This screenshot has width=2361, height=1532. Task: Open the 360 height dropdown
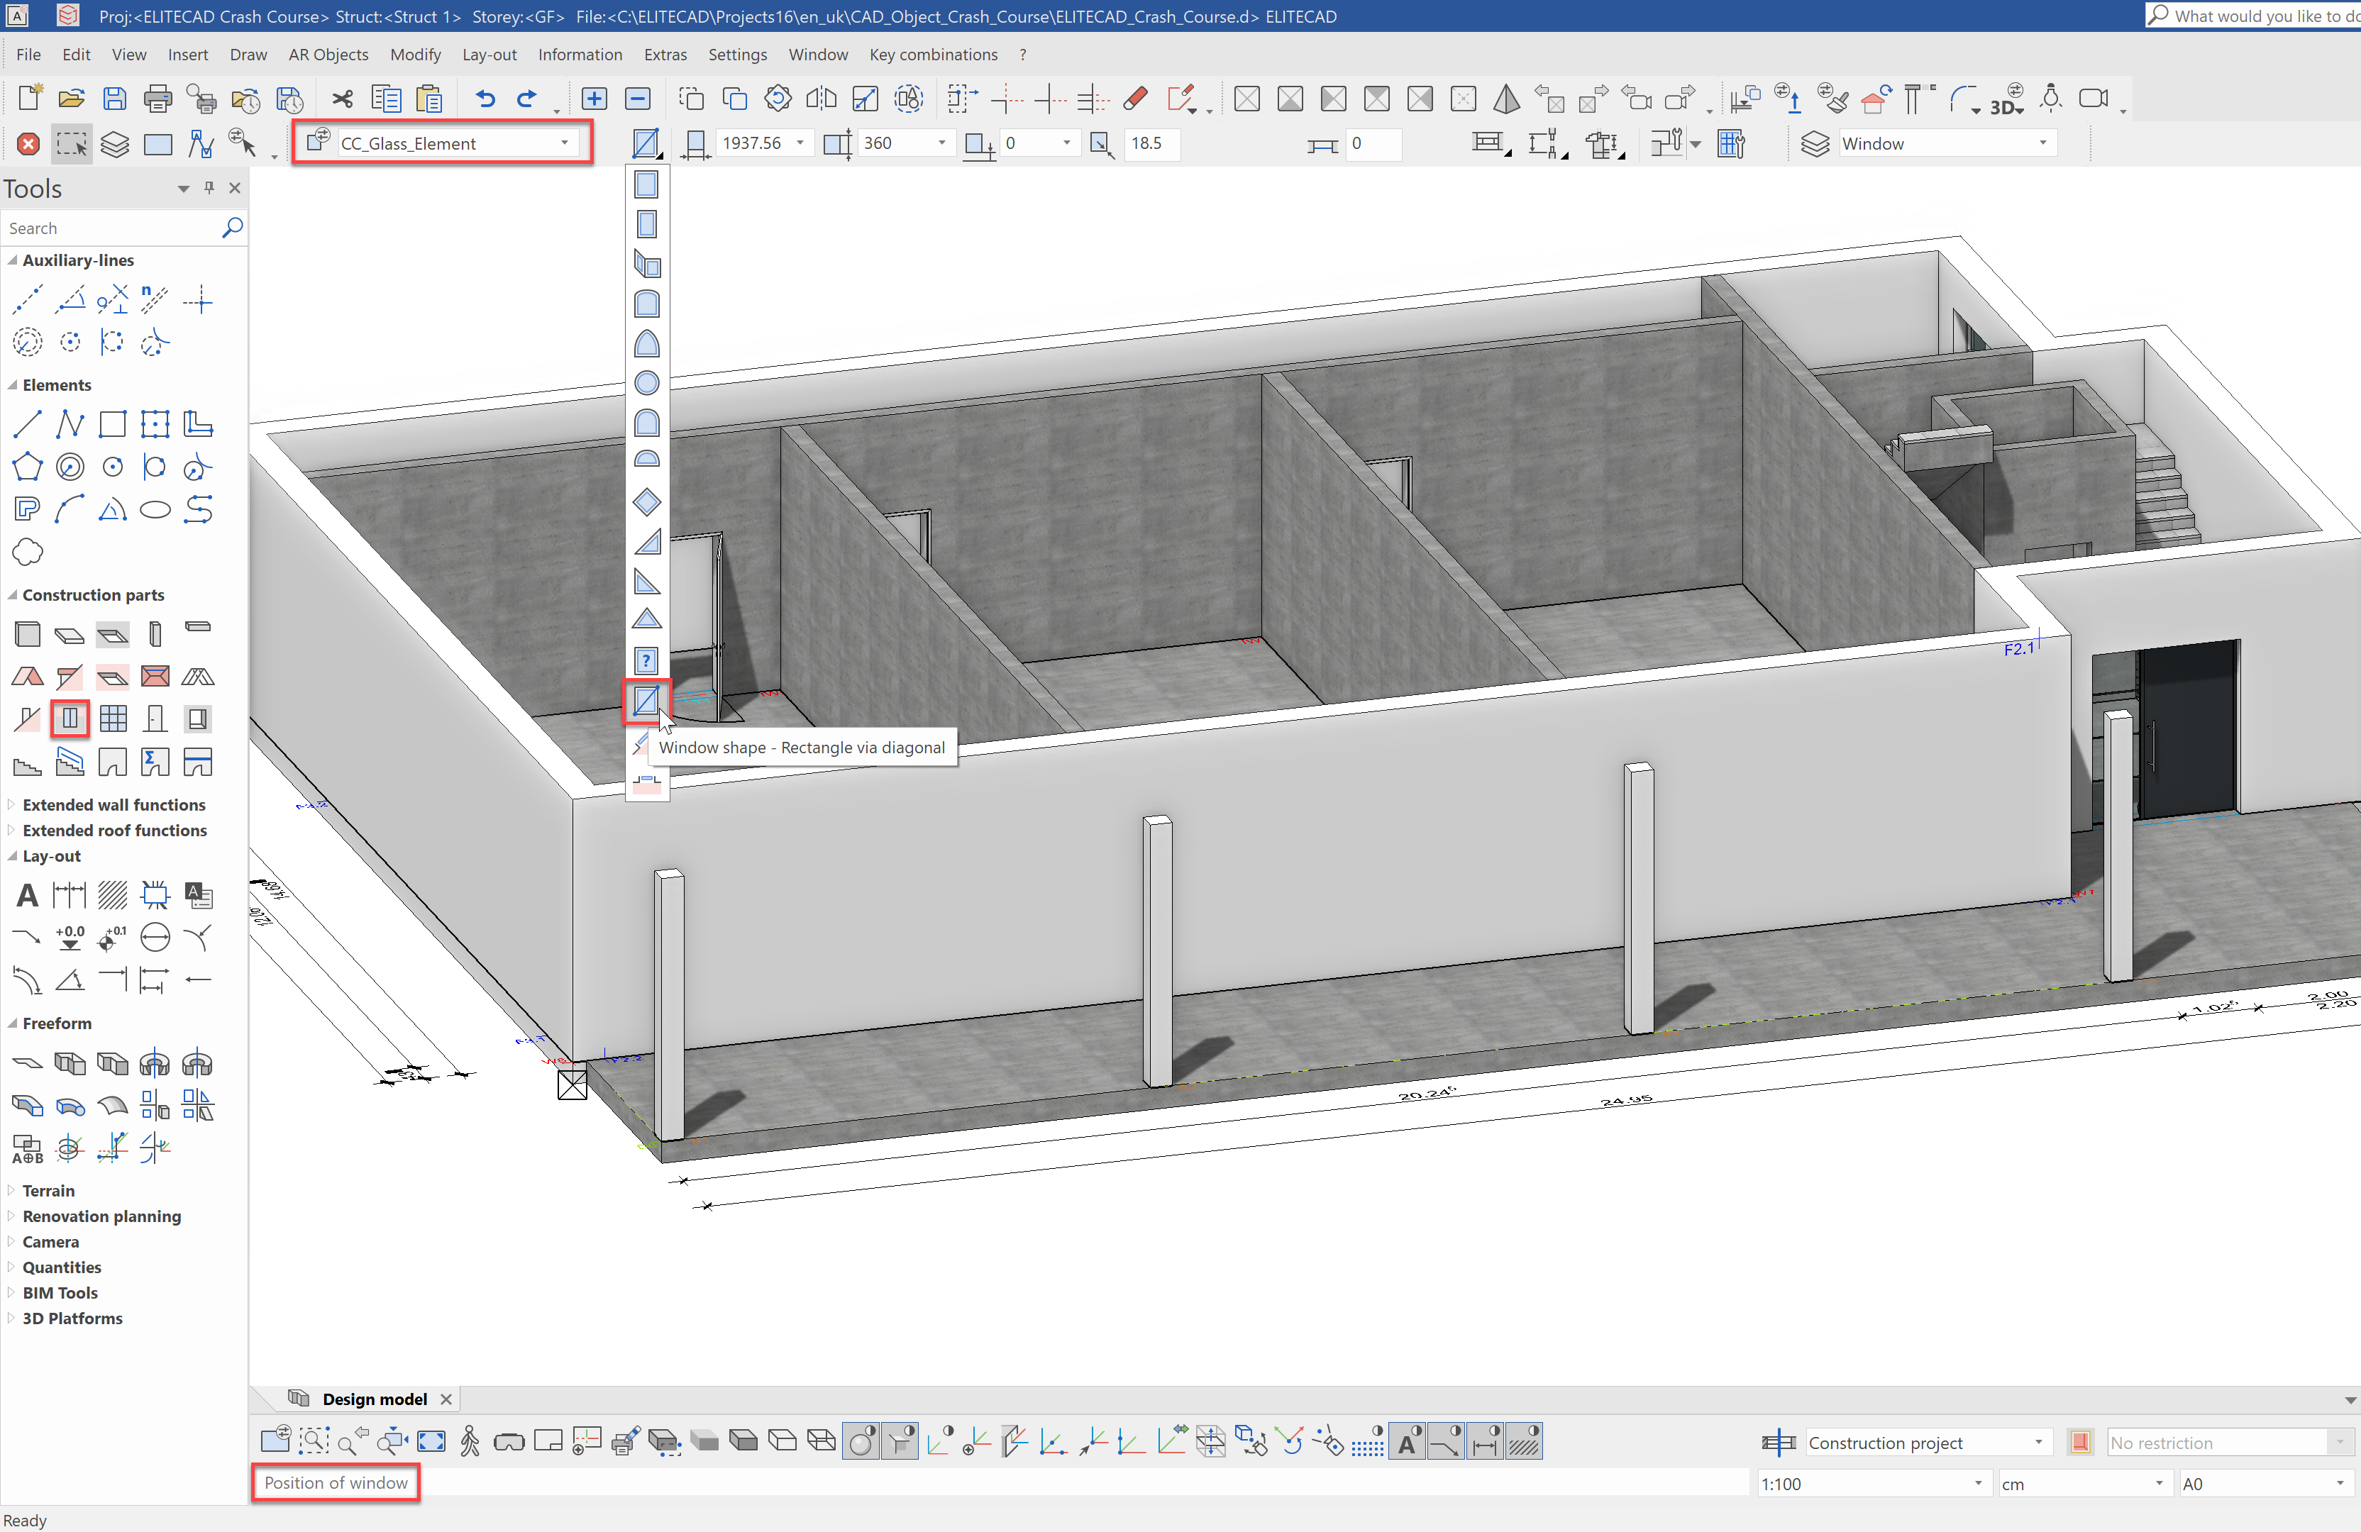(941, 143)
